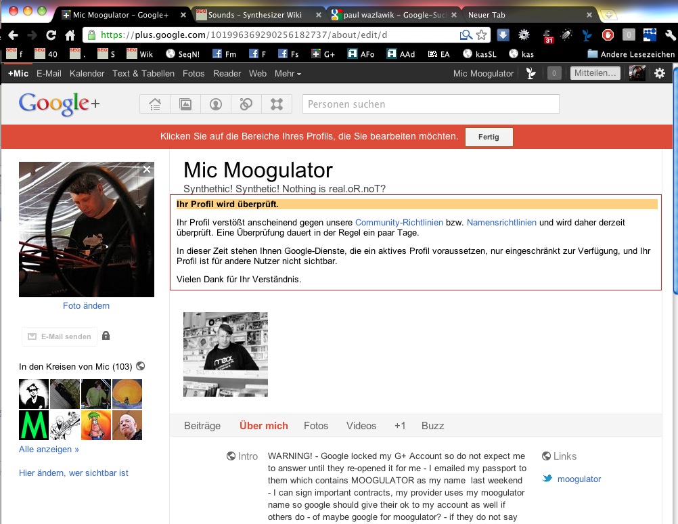Open Namensrichtlinien link
678x524 pixels.
pyautogui.click(x=501, y=223)
